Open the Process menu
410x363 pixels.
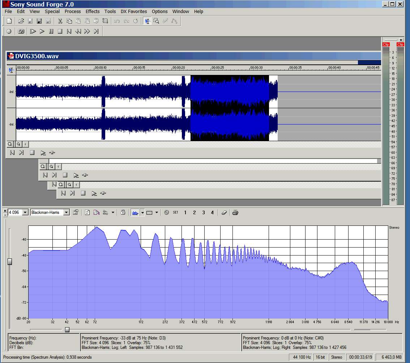point(73,12)
